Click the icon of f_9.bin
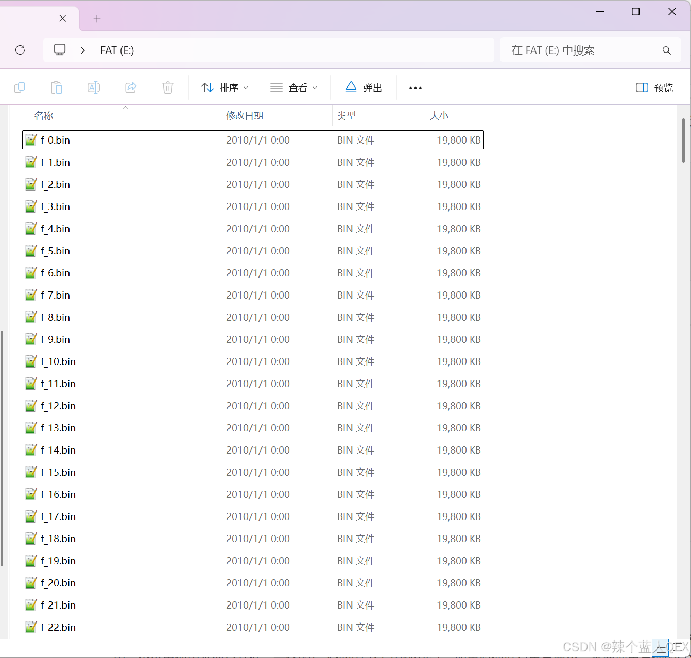This screenshot has height=658, width=691. click(31, 339)
